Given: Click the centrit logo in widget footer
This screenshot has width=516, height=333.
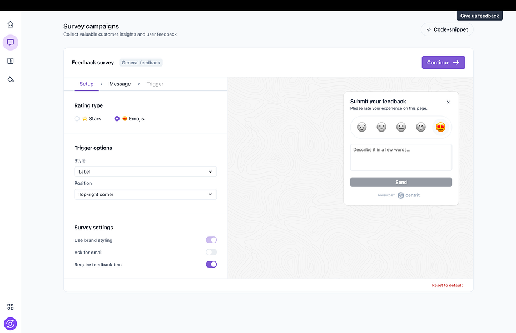Looking at the screenshot, I should (408, 195).
